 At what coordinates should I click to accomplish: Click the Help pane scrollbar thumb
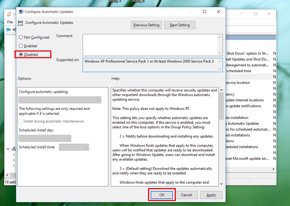coord(221,106)
